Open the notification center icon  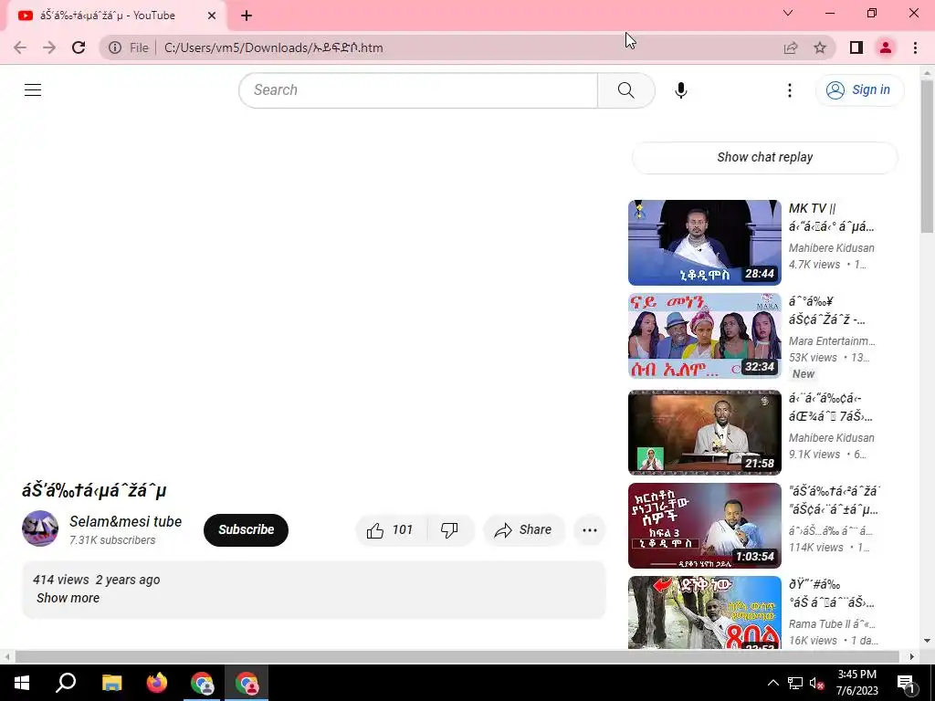906,683
